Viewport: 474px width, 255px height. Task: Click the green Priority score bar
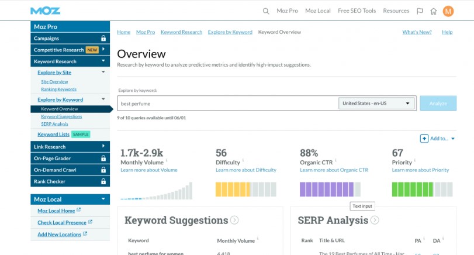coord(415,189)
